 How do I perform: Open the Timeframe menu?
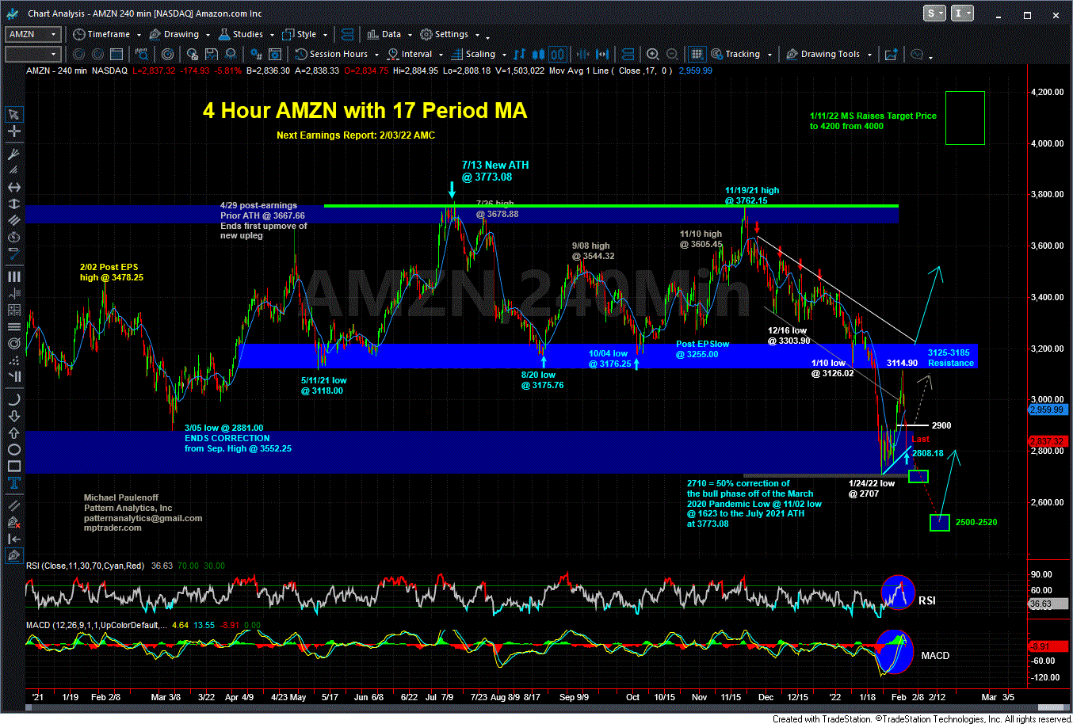tap(102, 34)
